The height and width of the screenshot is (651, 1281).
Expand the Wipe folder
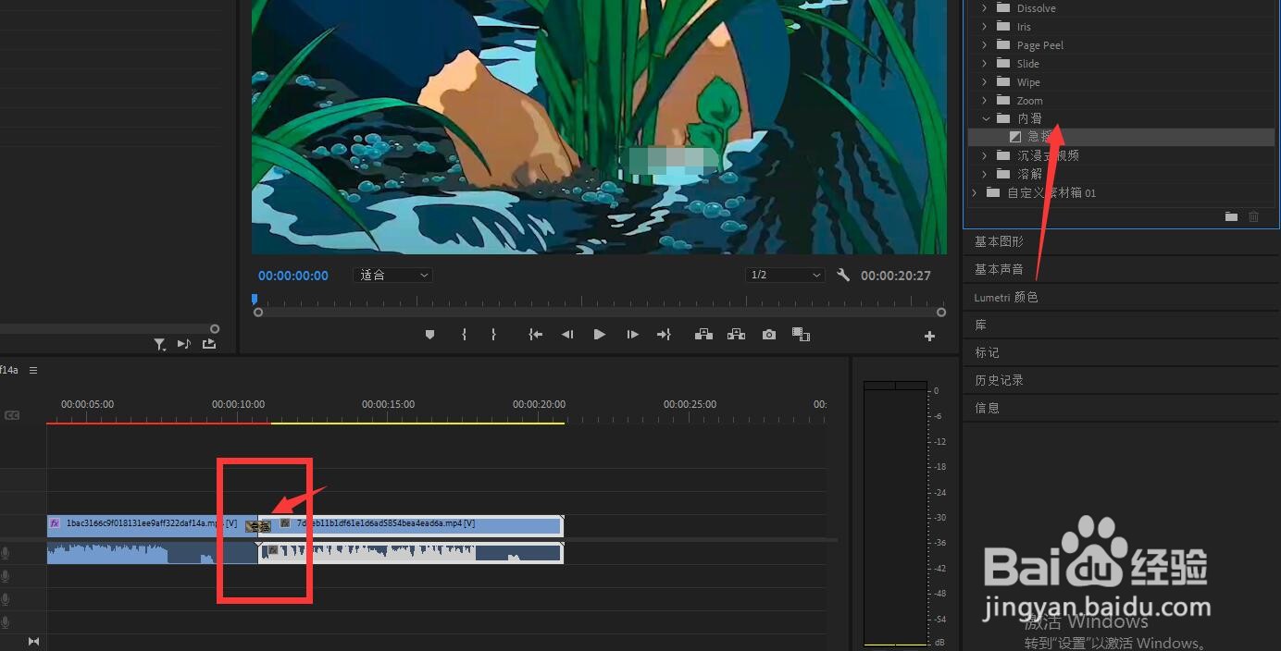[984, 82]
